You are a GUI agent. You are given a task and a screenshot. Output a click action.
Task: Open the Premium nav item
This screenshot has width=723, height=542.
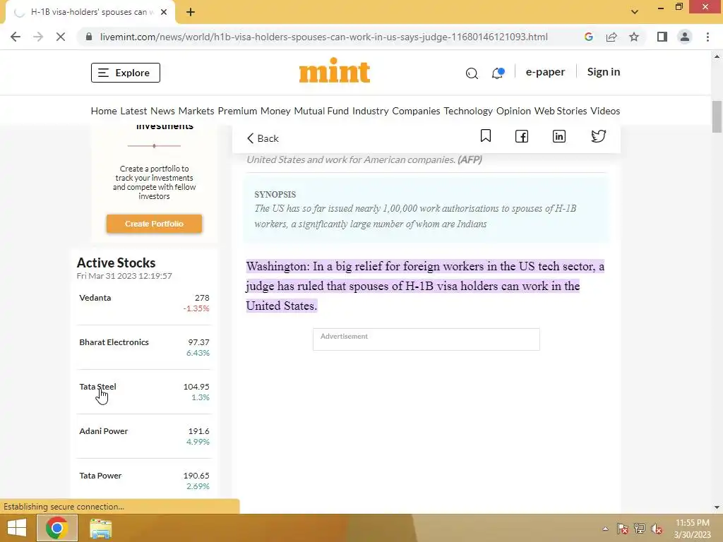[237, 111]
